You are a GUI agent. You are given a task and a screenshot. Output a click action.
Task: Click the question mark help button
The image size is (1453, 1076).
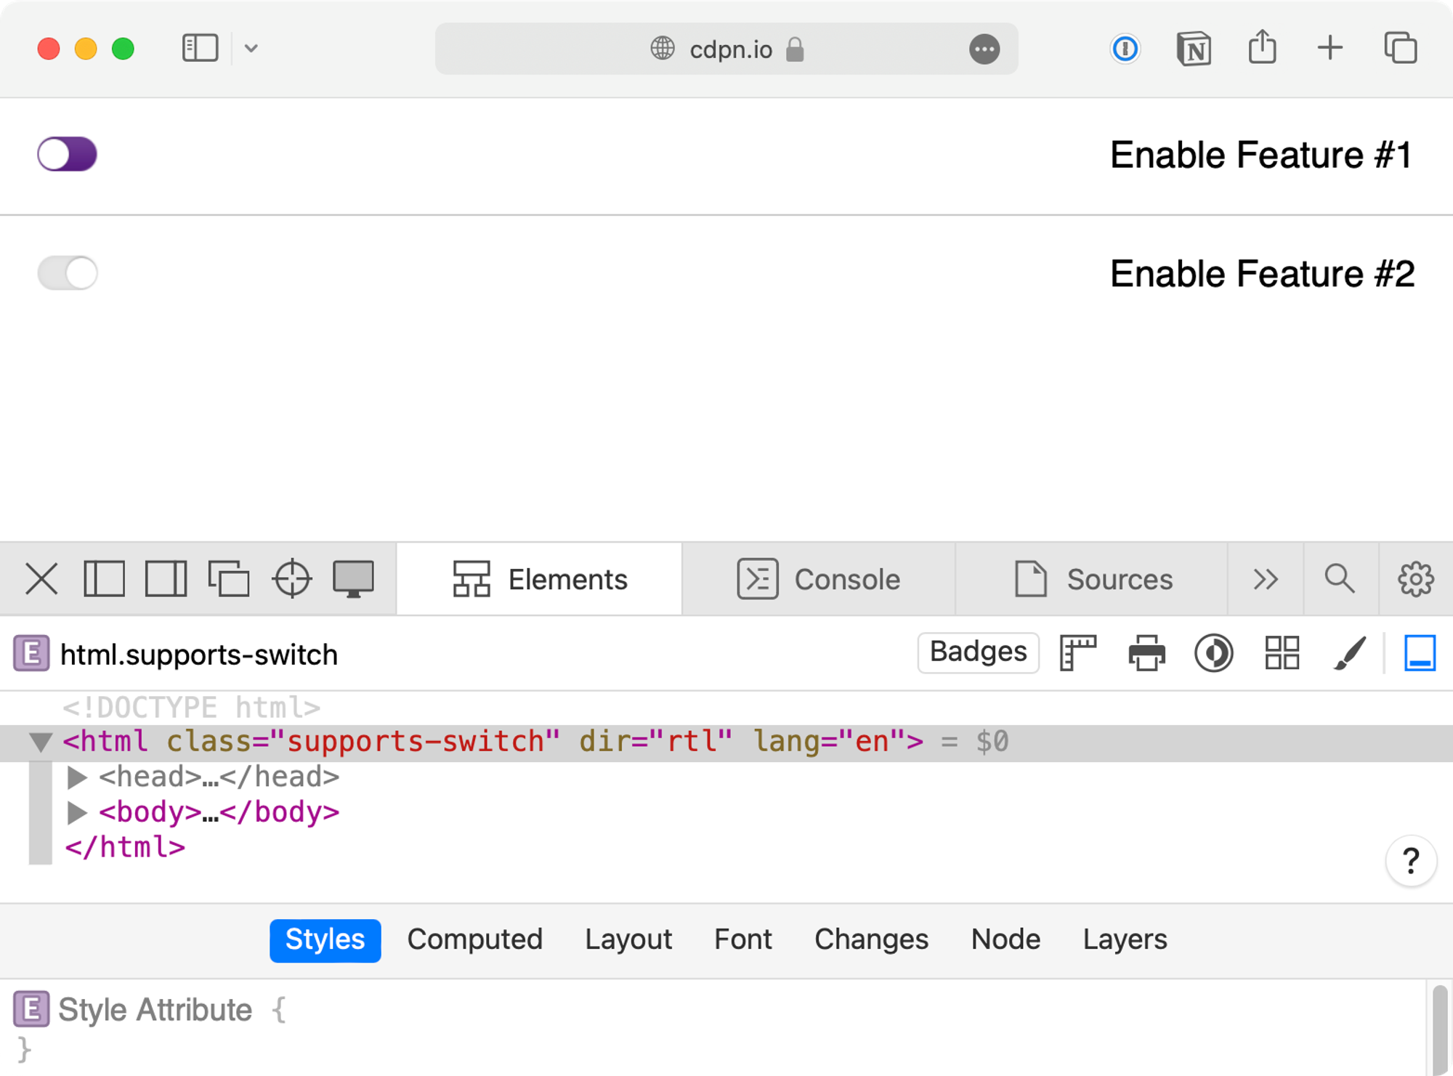(x=1410, y=861)
